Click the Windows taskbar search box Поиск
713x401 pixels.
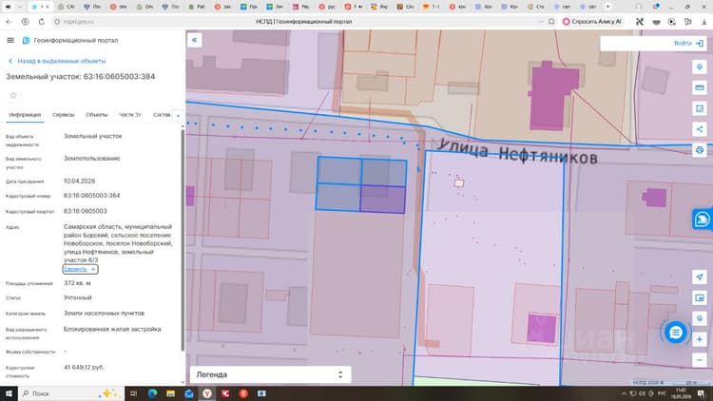pyautogui.click(x=71, y=393)
